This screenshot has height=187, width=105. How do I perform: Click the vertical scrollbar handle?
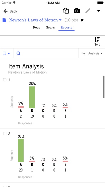coord(104,87)
